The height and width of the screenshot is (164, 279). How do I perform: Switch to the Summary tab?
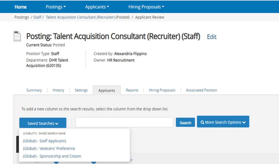34,90
